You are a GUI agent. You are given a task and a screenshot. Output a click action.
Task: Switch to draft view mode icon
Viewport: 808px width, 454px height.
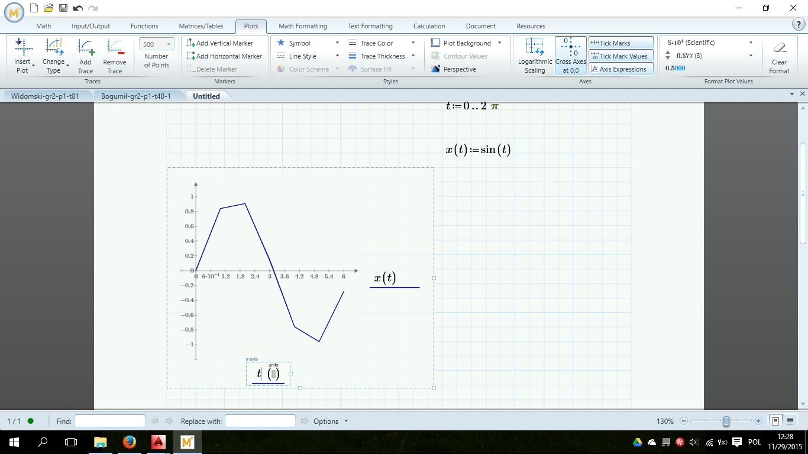point(790,421)
